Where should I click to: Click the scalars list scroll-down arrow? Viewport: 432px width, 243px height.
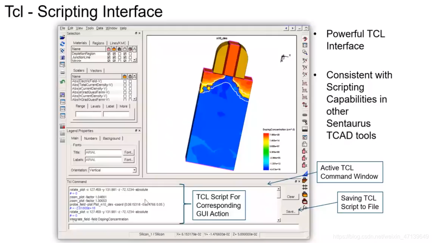coord(135,99)
